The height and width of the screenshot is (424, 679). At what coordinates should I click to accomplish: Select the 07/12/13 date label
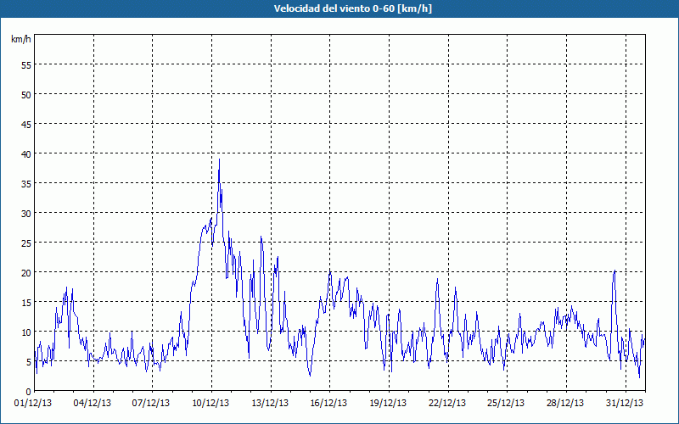(x=151, y=404)
